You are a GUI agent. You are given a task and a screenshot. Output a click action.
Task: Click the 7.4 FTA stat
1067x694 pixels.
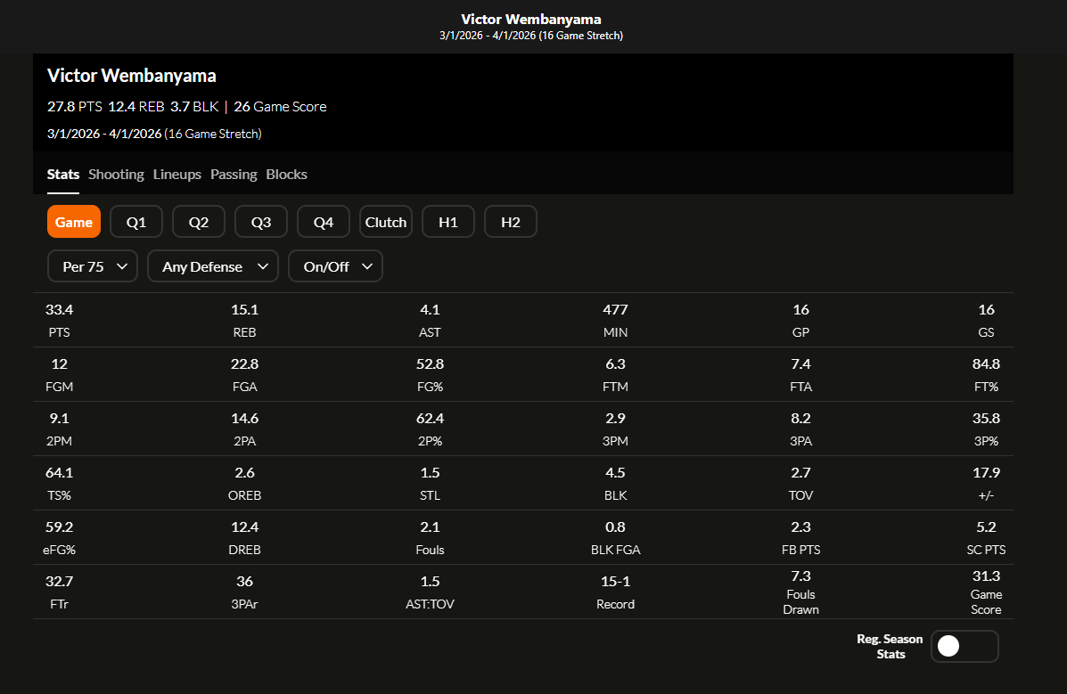(801, 375)
